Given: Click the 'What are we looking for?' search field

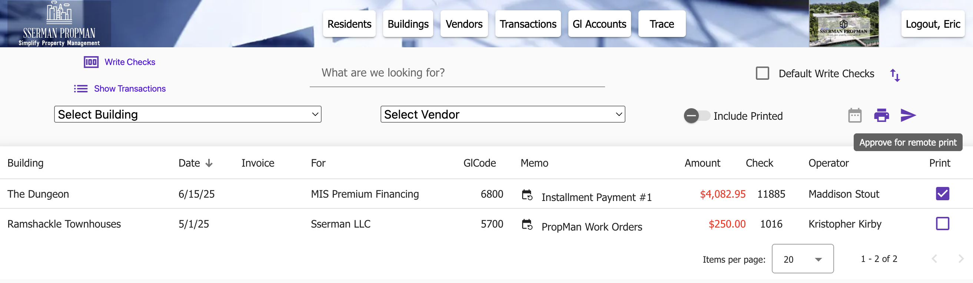Looking at the screenshot, I should pyautogui.click(x=456, y=73).
